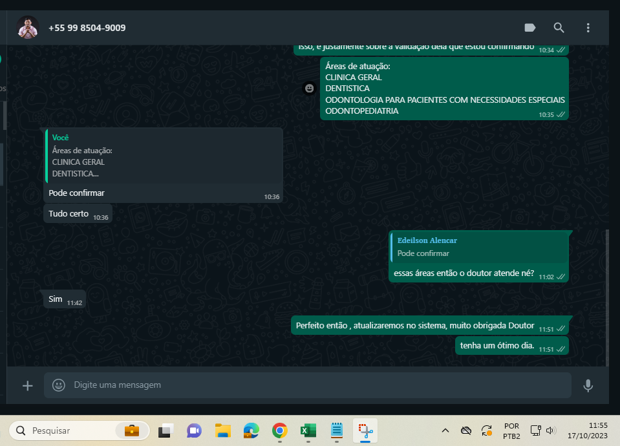
Task: Record a voice message with microphone
Action: point(588,385)
